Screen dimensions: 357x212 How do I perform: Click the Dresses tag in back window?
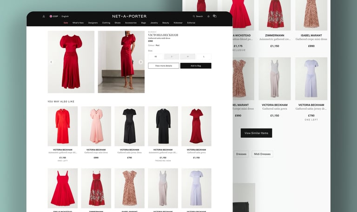click(241, 154)
